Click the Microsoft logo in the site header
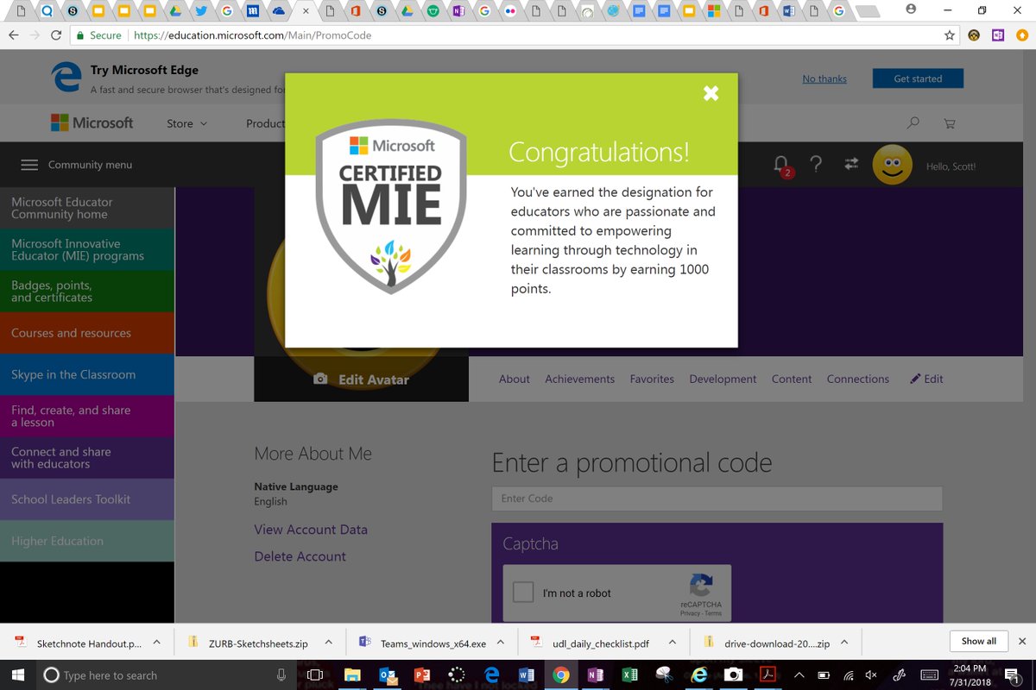The image size is (1036, 690). (x=92, y=123)
